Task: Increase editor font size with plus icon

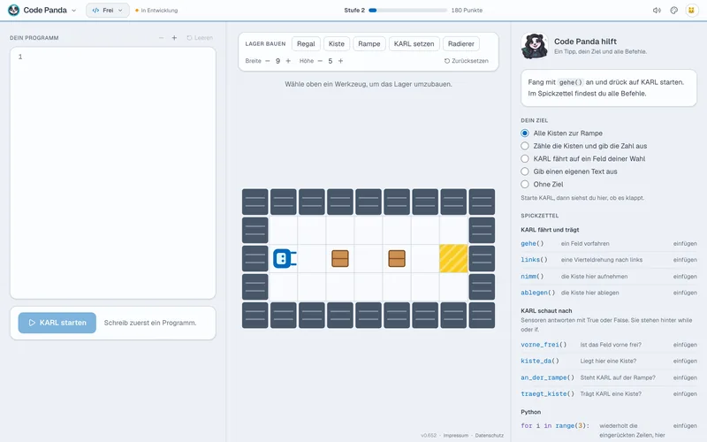Action: click(x=174, y=38)
